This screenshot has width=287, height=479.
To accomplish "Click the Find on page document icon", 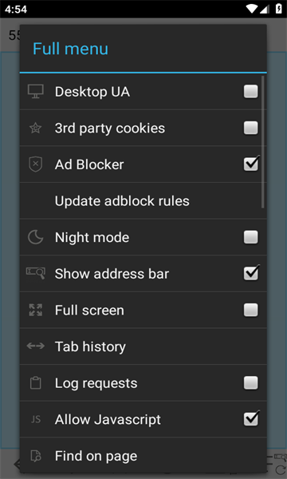I will coord(36,456).
